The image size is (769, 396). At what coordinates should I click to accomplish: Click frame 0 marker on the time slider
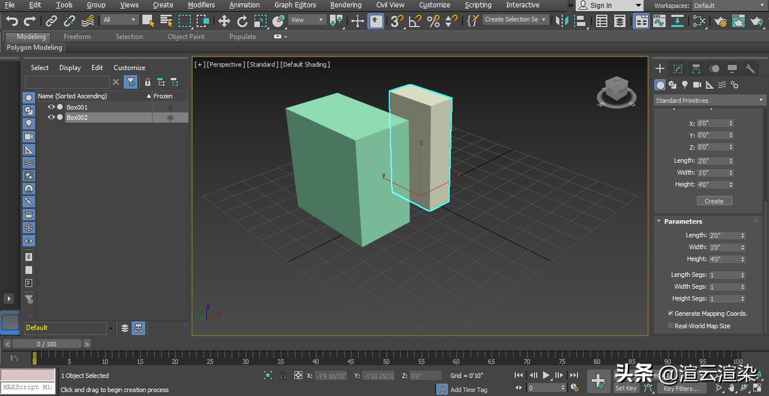(34, 358)
